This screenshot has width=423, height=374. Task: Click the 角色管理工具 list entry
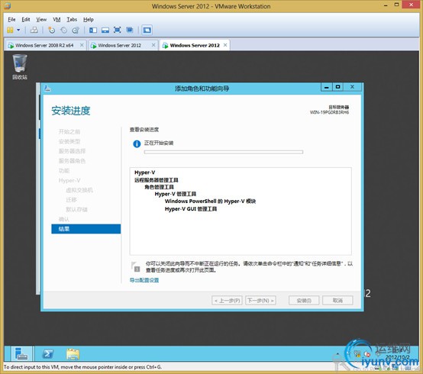point(159,187)
